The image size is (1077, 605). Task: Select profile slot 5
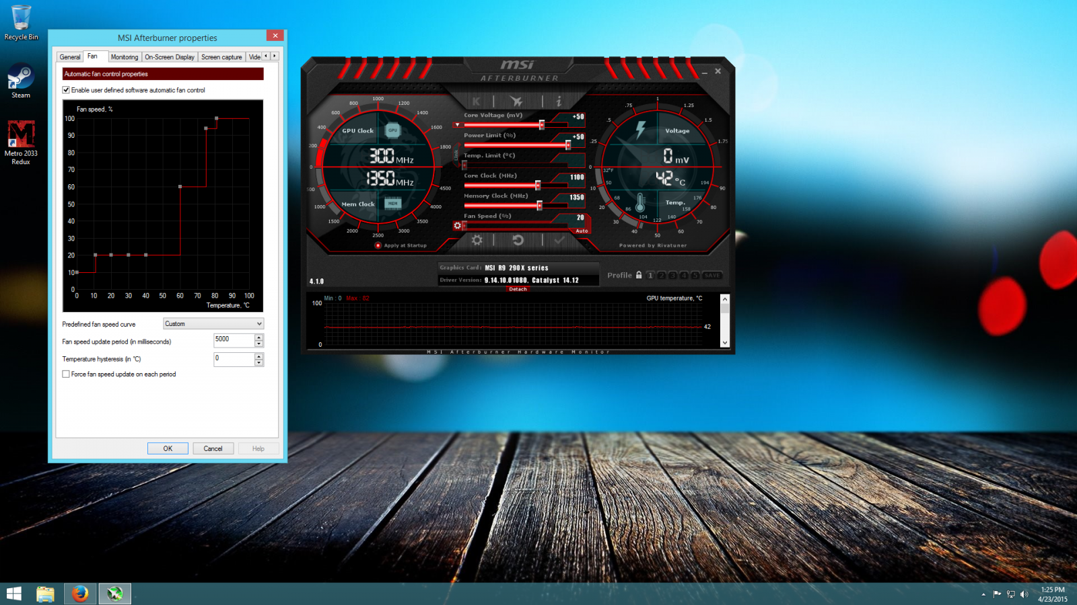(695, 276)
